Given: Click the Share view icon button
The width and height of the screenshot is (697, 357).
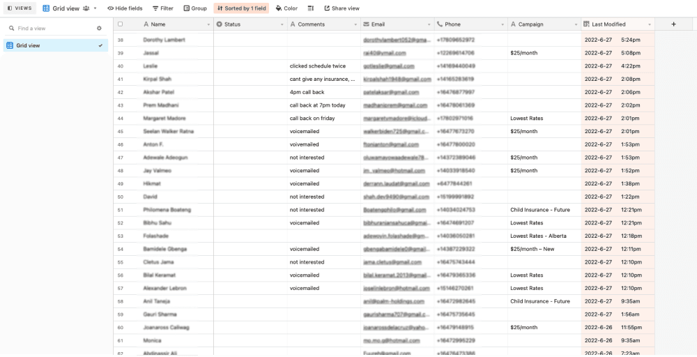Looking at the screenshot, I should 342,8.
